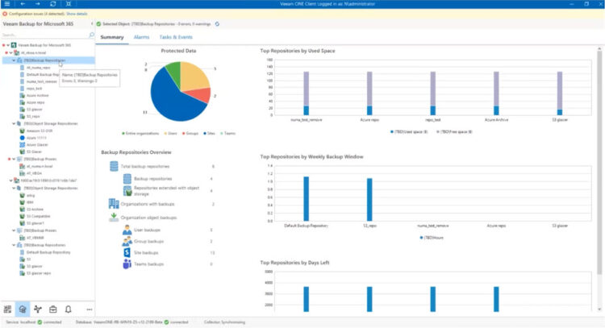605x328 pixels.
Task: Collapse Object Storage Repositories group containing IBM
Action: [14, 188]
